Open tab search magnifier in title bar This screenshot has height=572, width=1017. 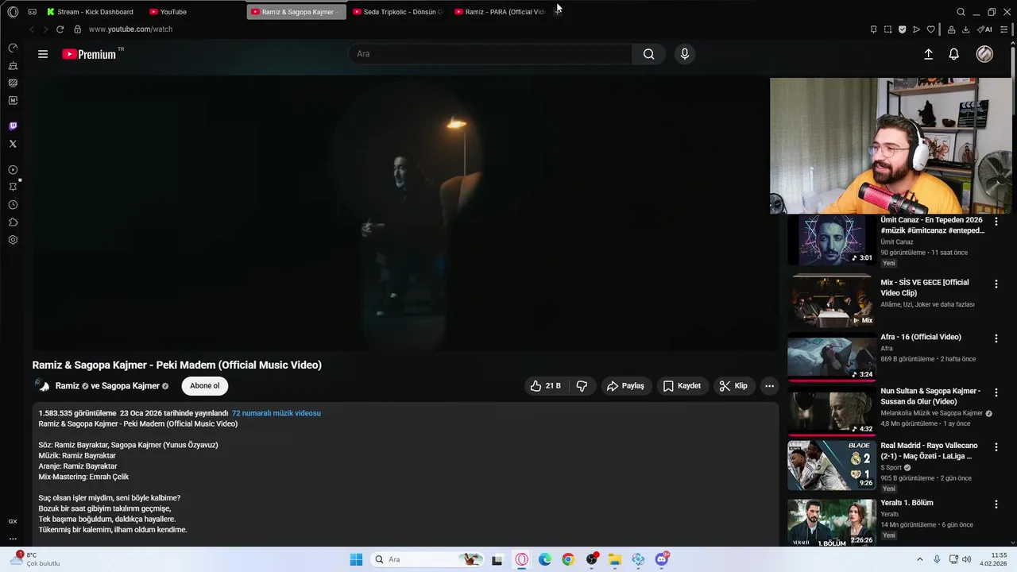[961, 12]
